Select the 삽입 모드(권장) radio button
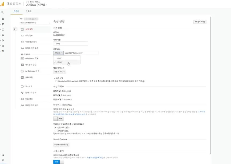Image resolution: width=231 pixels, height=164 pixels. point(55,127)
